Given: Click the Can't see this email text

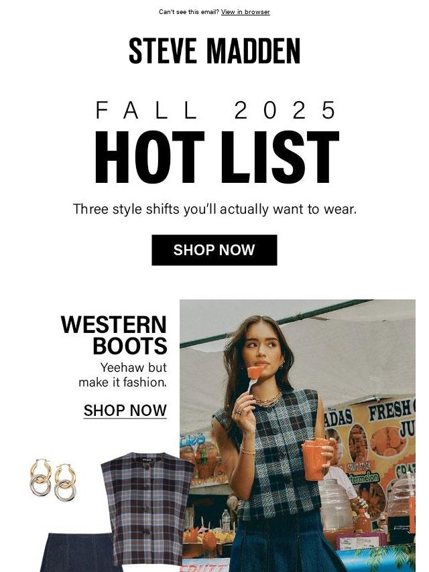Looking at the screenshot, I should coord(189,11).
